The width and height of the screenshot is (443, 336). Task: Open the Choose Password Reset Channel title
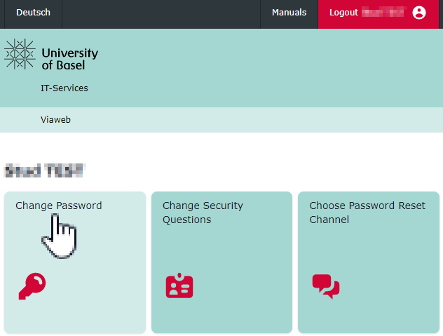pos(367,213)
